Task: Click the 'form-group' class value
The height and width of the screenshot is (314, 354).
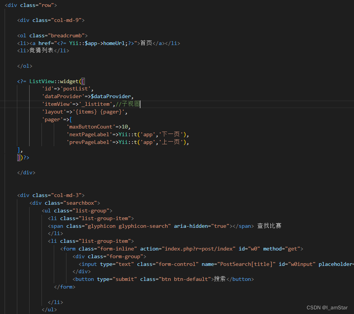Action: click(x=125, y=257)
